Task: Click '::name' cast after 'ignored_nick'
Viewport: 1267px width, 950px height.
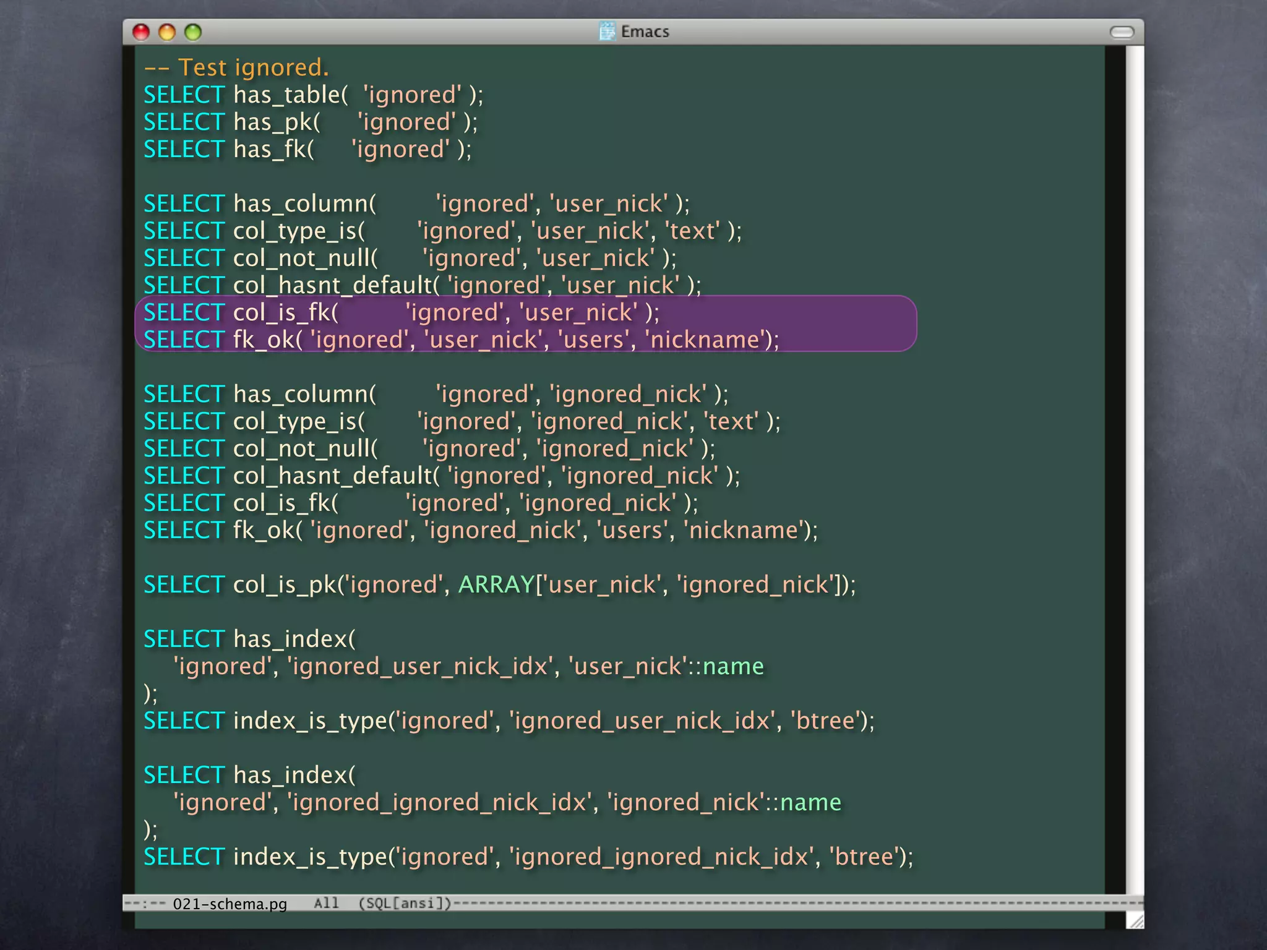Action: 804,802
